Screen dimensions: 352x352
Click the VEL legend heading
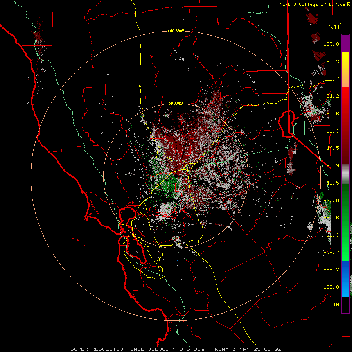(344, 23)
